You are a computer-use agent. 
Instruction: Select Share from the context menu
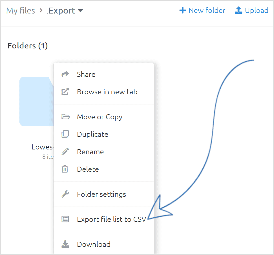pyautogui.click(x=86, y=74)
